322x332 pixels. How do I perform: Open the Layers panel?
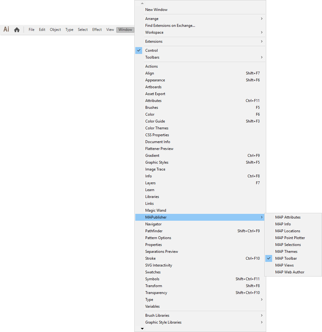point(200,183)
